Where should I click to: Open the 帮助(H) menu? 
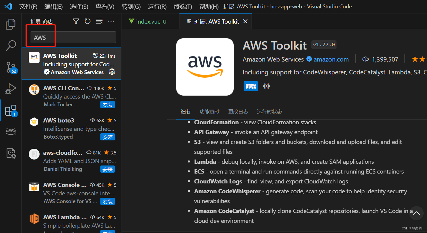pyautogui.click(x=209, y=6)
